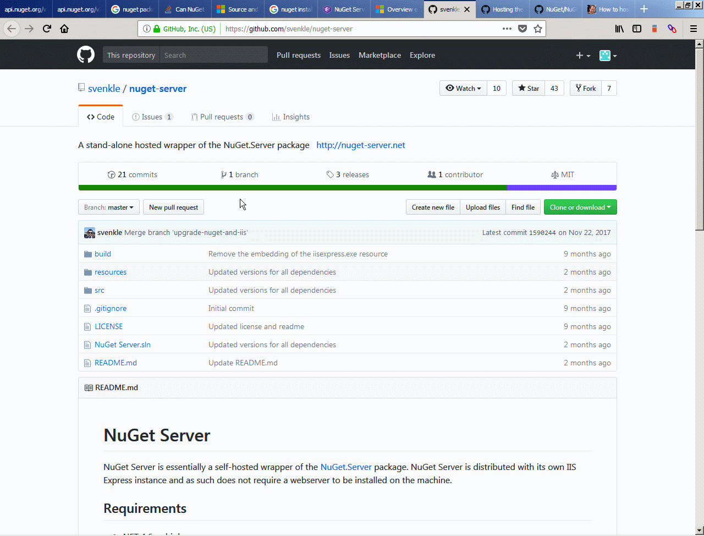
Task: Click the New pull request button
Action: pos(173,207)
